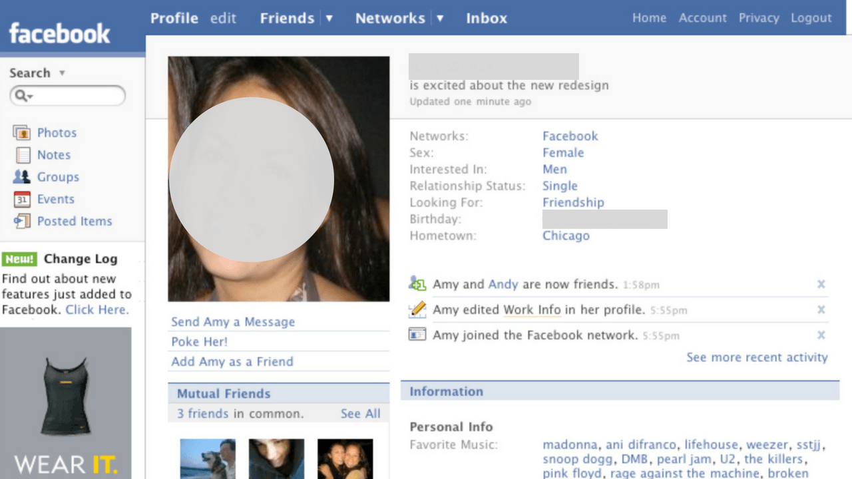
Task: Open the Profile tab
Action: [x=174, y=18]
